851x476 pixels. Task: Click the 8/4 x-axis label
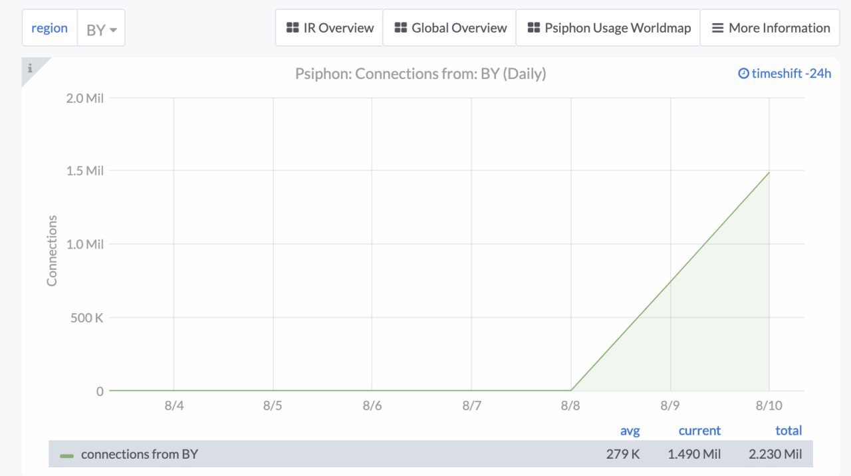174,406
